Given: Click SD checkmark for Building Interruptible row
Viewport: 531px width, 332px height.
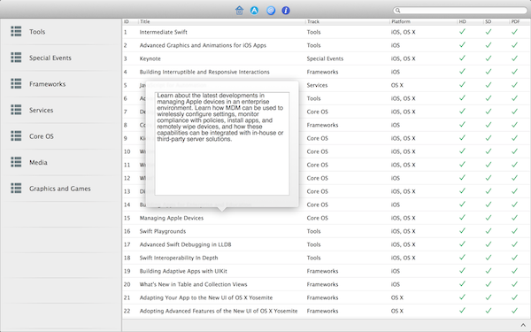Looking at the screenshot, I should (489, 72).
